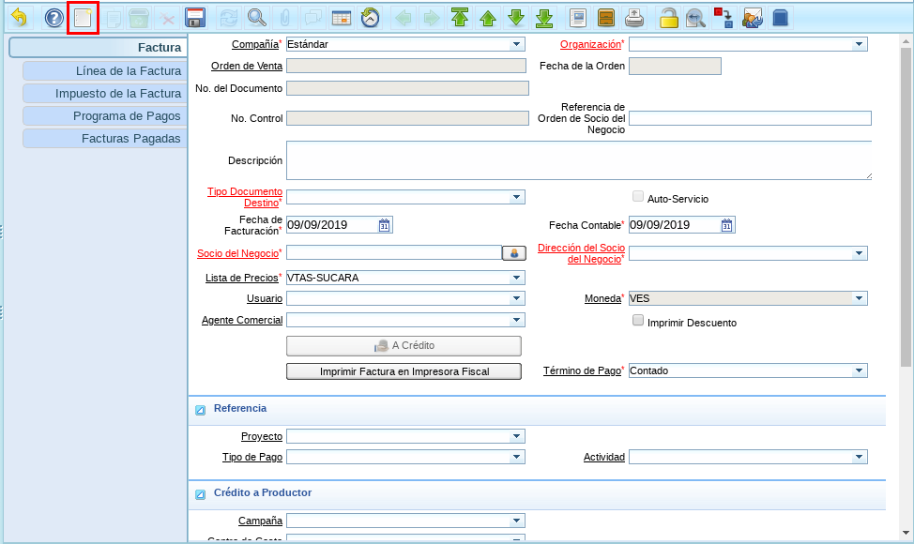Expand the Compañía dropdown
914x544 pixels.
(516, 44)
